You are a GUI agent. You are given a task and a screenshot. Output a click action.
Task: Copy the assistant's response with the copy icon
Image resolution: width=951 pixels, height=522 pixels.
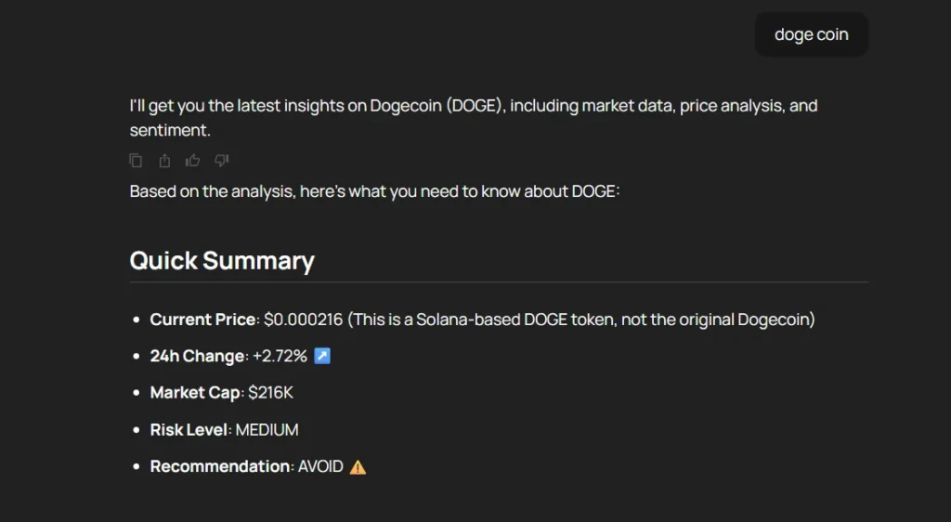click(x=136, y=161)
